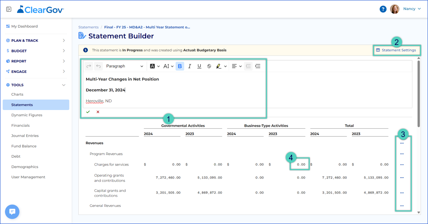Click the Governmental Activities column header
428x224 pixels.
[183, 126]
